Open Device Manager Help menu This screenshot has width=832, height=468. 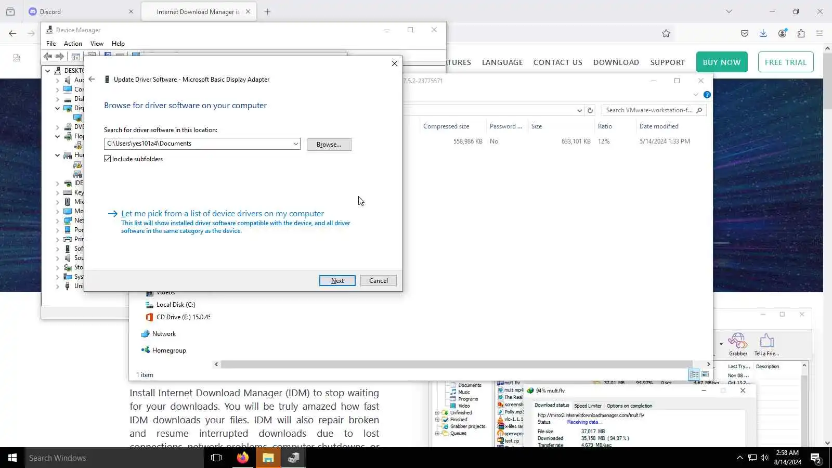click(x=118, y=44)
